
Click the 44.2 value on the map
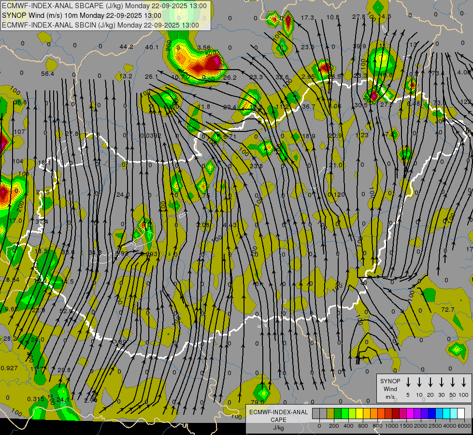[126, 47]
